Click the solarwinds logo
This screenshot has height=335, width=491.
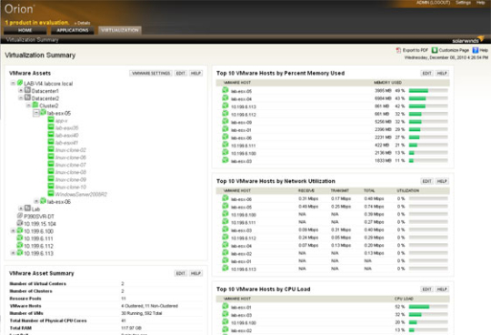[x=468, y=40]
